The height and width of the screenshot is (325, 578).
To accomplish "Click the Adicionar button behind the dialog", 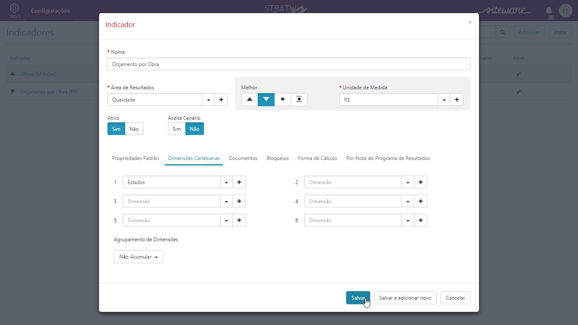I will tap(529, 32).
